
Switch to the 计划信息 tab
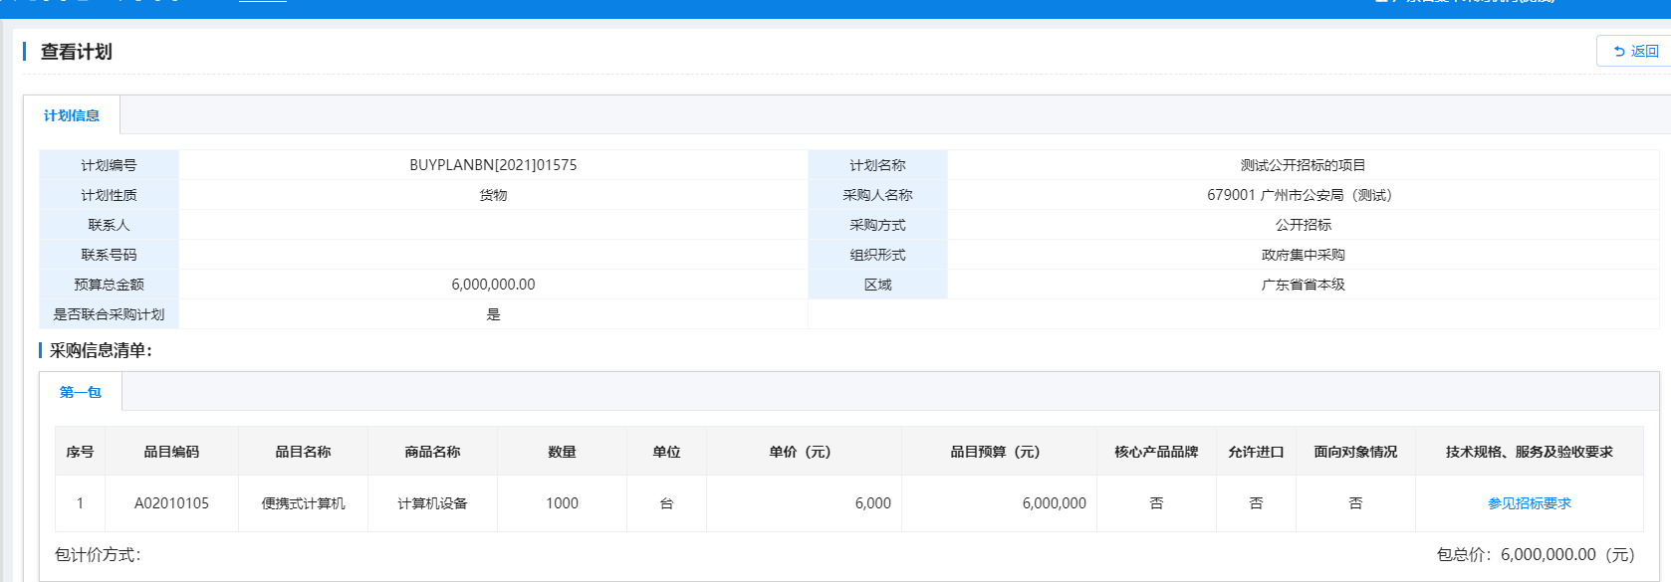72,115
